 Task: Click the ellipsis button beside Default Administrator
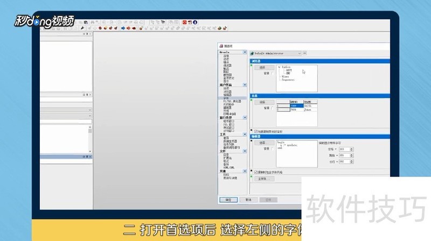pos(304,53)
